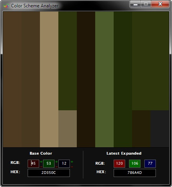Select the full-height deep green column right of olive

click(x=123, y=79)
